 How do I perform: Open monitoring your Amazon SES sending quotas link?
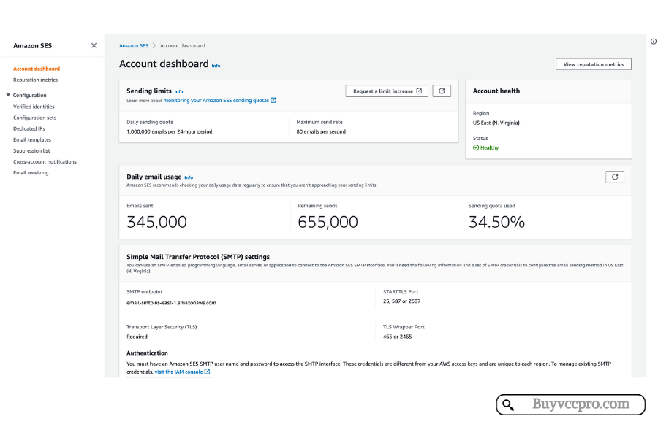point(216,100)
